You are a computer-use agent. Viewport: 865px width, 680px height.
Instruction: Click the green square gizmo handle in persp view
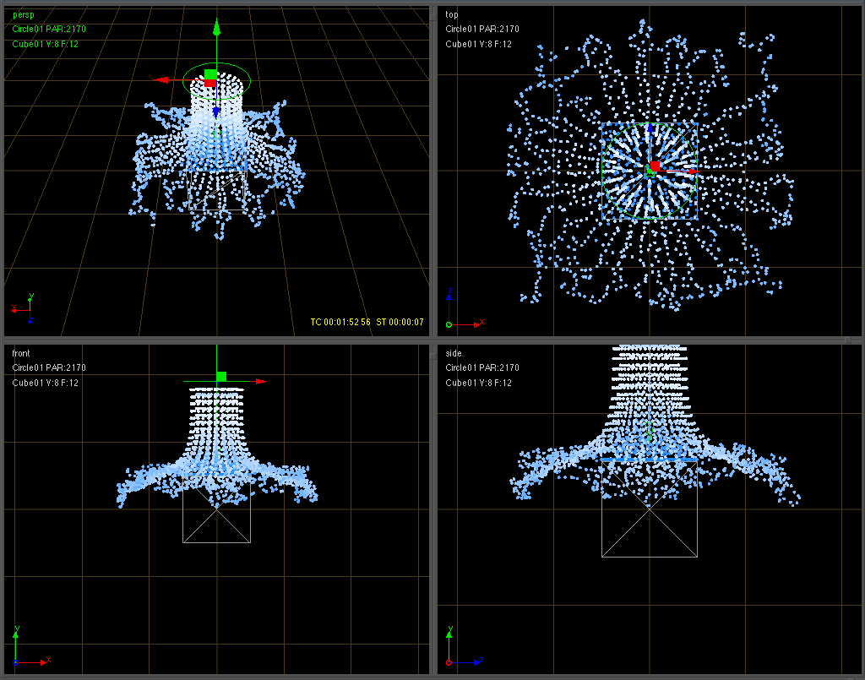(210, 73)
